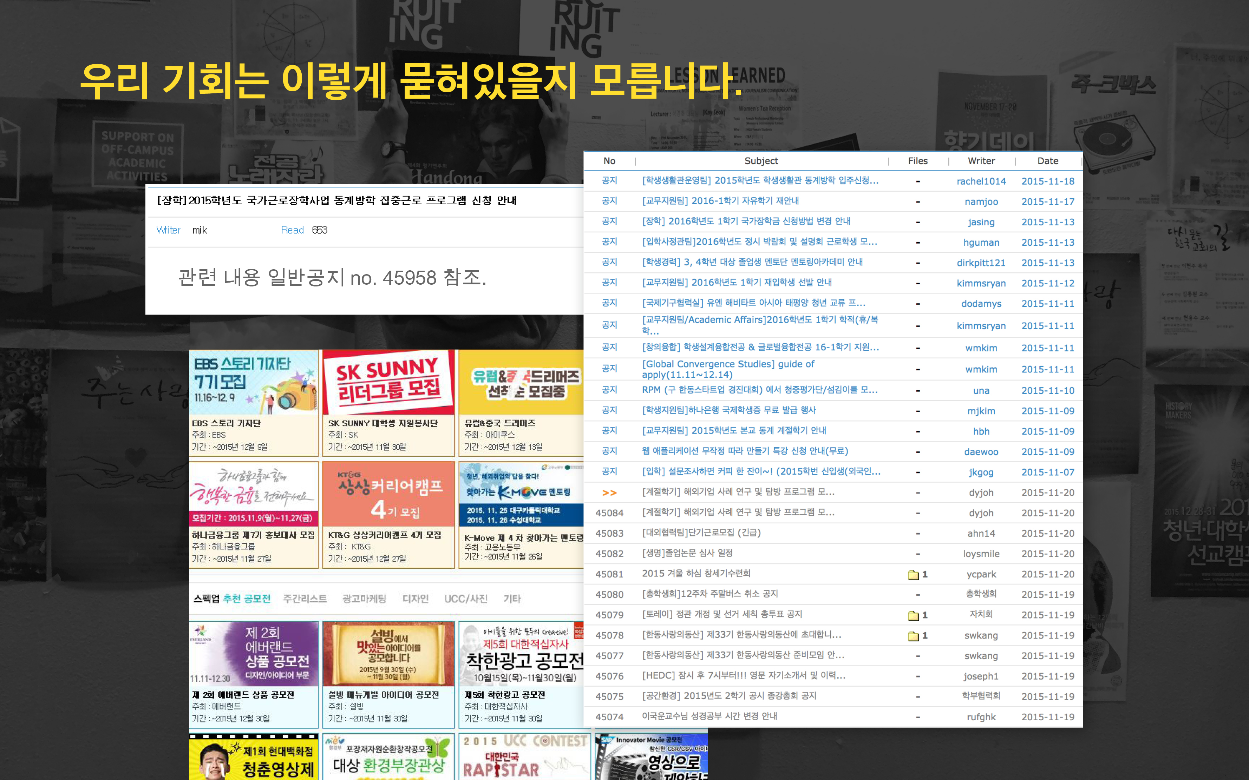Viewport: 1249px width, 780px height.
Task: Open post 정관 개정 및 선거 세칙 총투표 공지
Action: click(x=722, y=614)
